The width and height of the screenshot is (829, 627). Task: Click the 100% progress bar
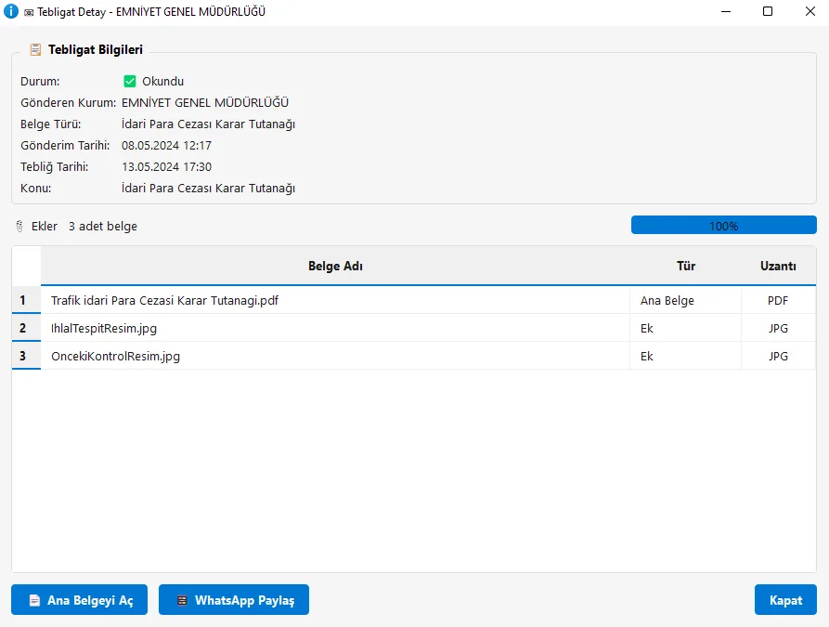click(723, 226)
